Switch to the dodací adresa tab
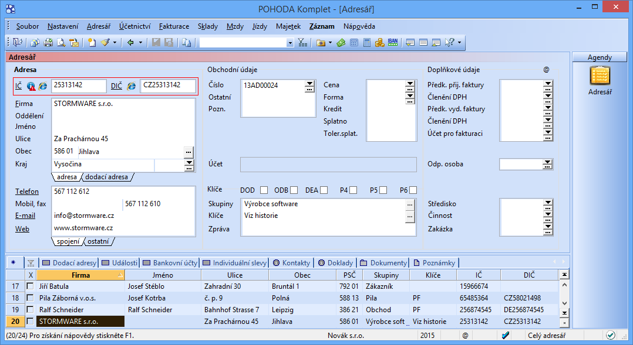This screenshot has height=345, width=633. click(x=107, y=177)
